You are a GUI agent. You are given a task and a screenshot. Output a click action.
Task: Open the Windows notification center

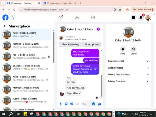coord(151,114)
